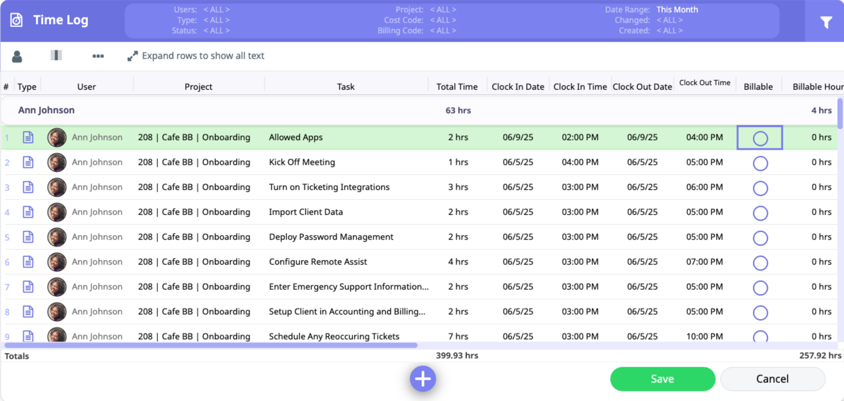Click the blue plus add entry button
Screen dimensions: 844x401
pyautogui.click(x=423, y=379)
